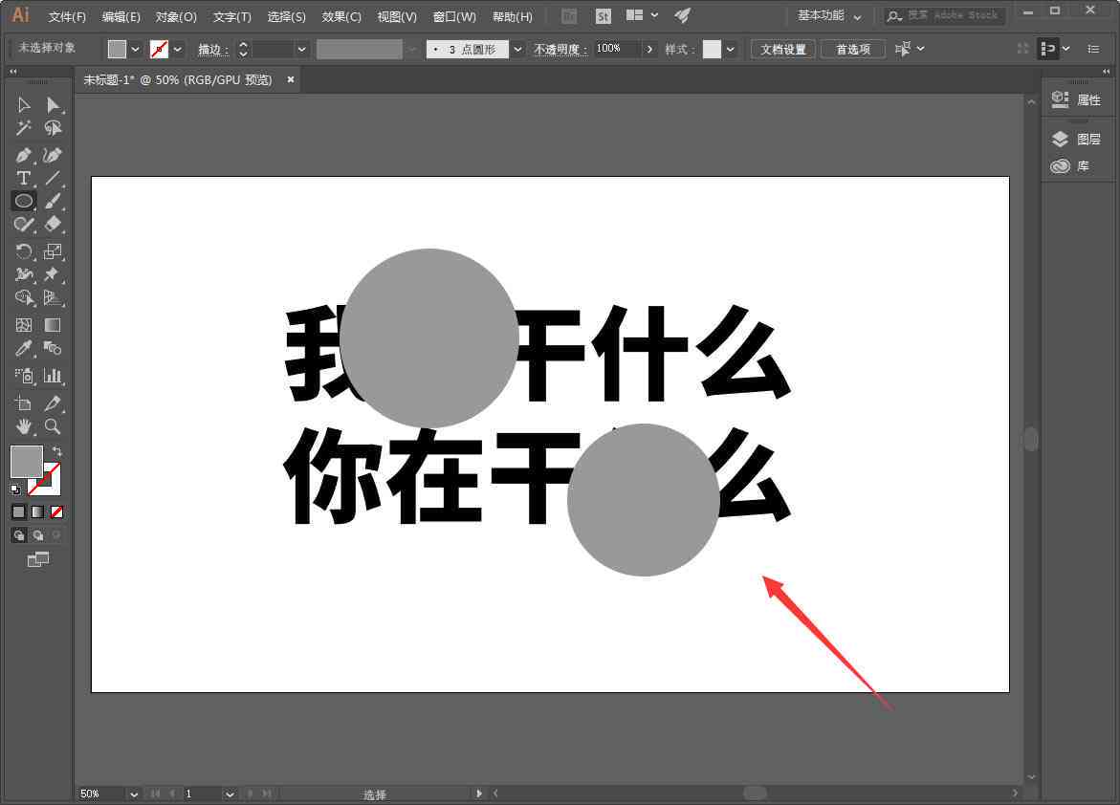Choose the Shaper pencil tool
Image resolution: width=1120 pixels, height=805 pixels.
(x=24, y=225)
